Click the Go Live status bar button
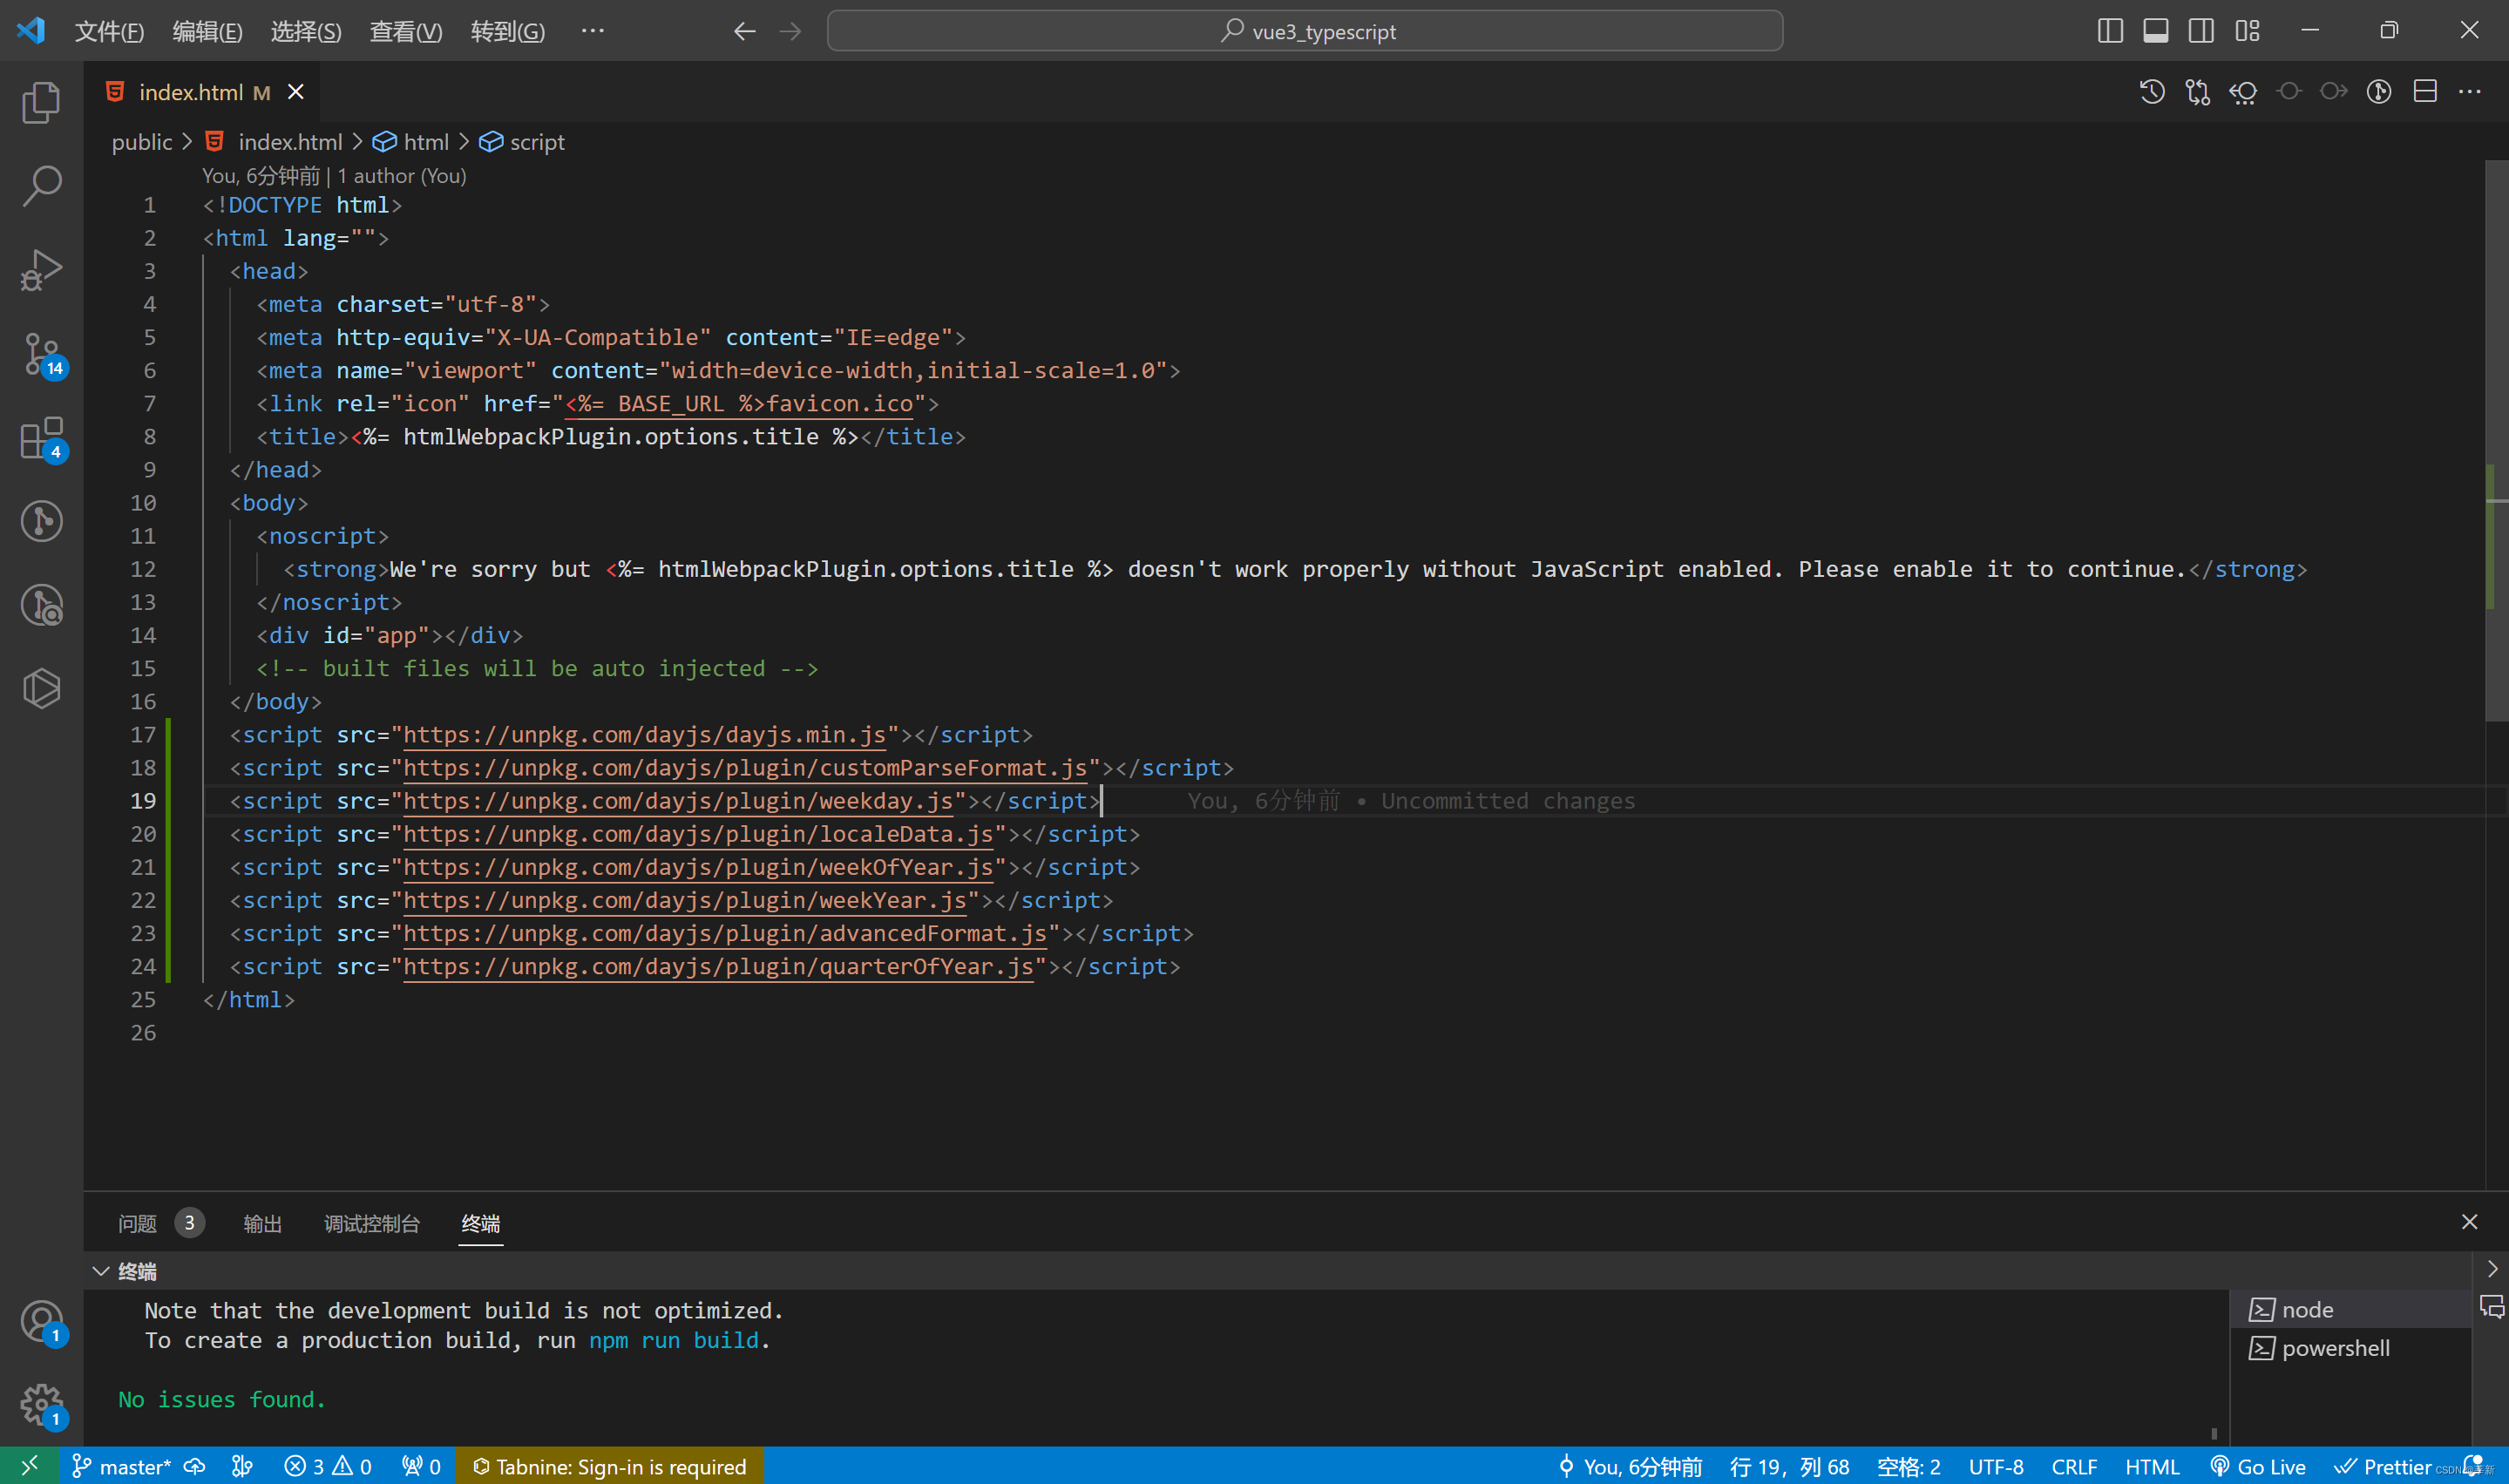This screenshot has width=2509, height=1484. 2258,1466
